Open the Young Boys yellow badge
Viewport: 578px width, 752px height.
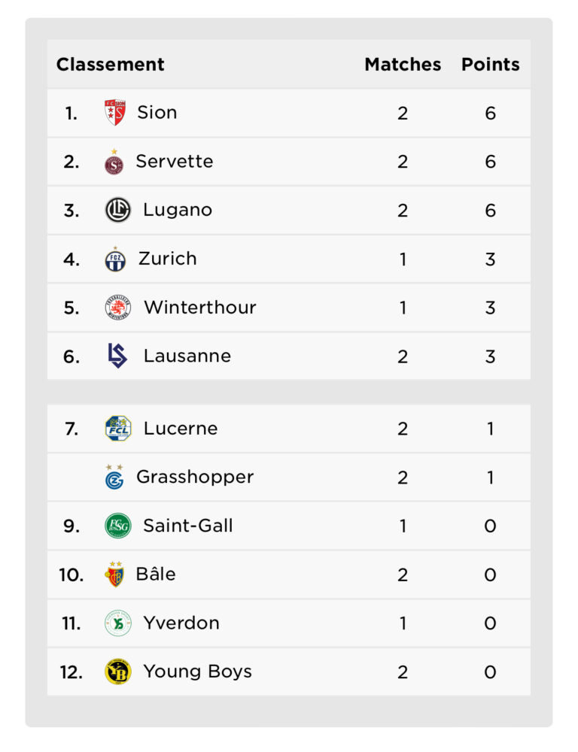117,672
